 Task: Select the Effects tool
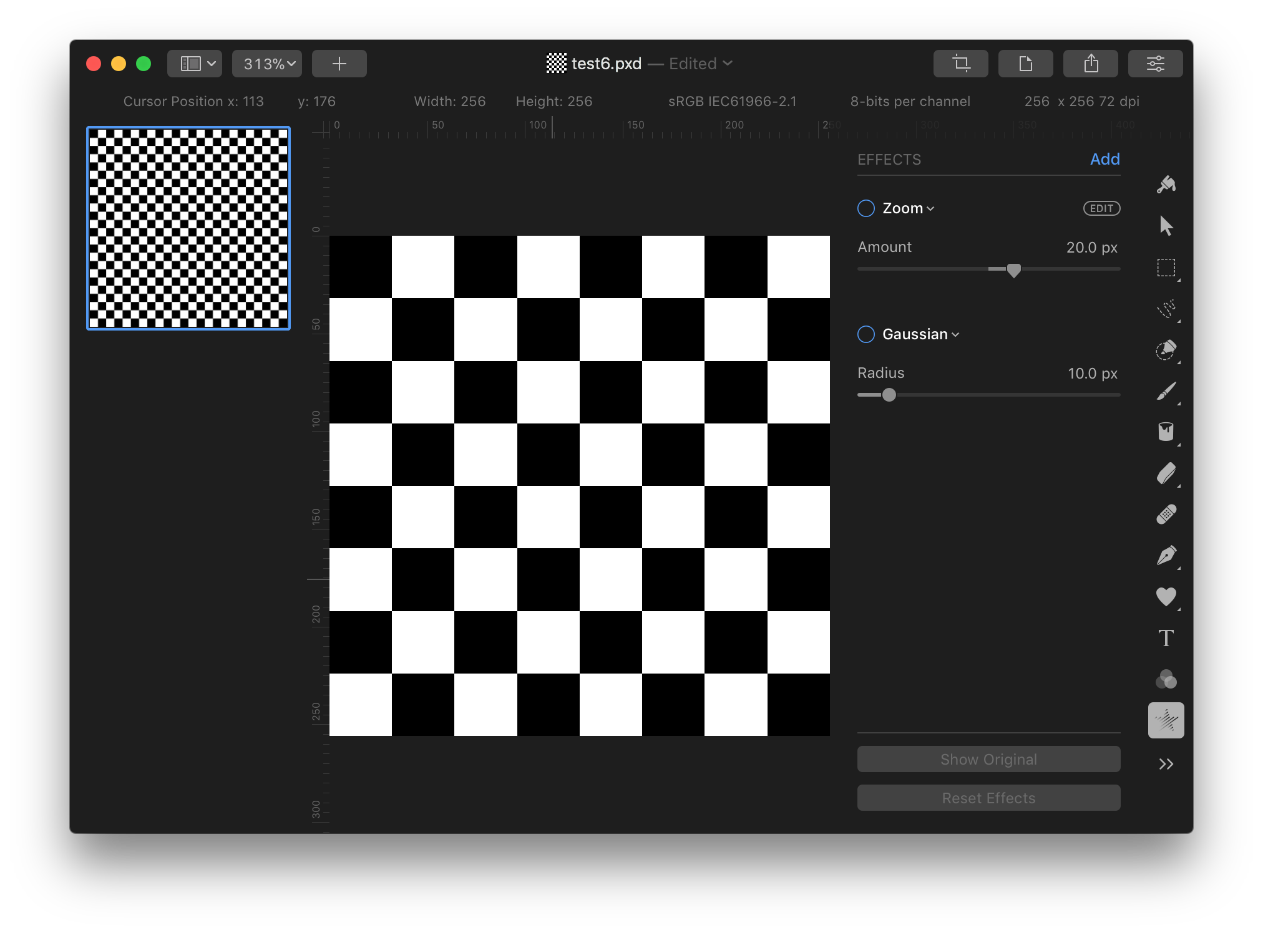(x=1166, y=720)
